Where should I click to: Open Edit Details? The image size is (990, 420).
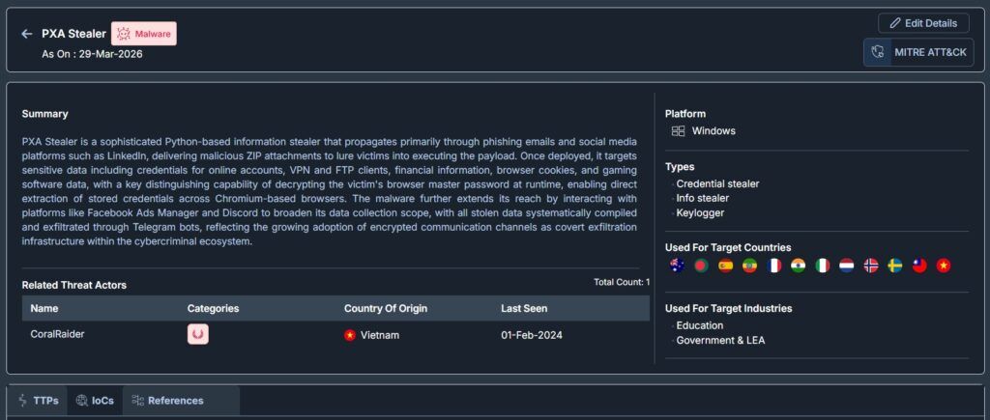click(x=923, y=23)
